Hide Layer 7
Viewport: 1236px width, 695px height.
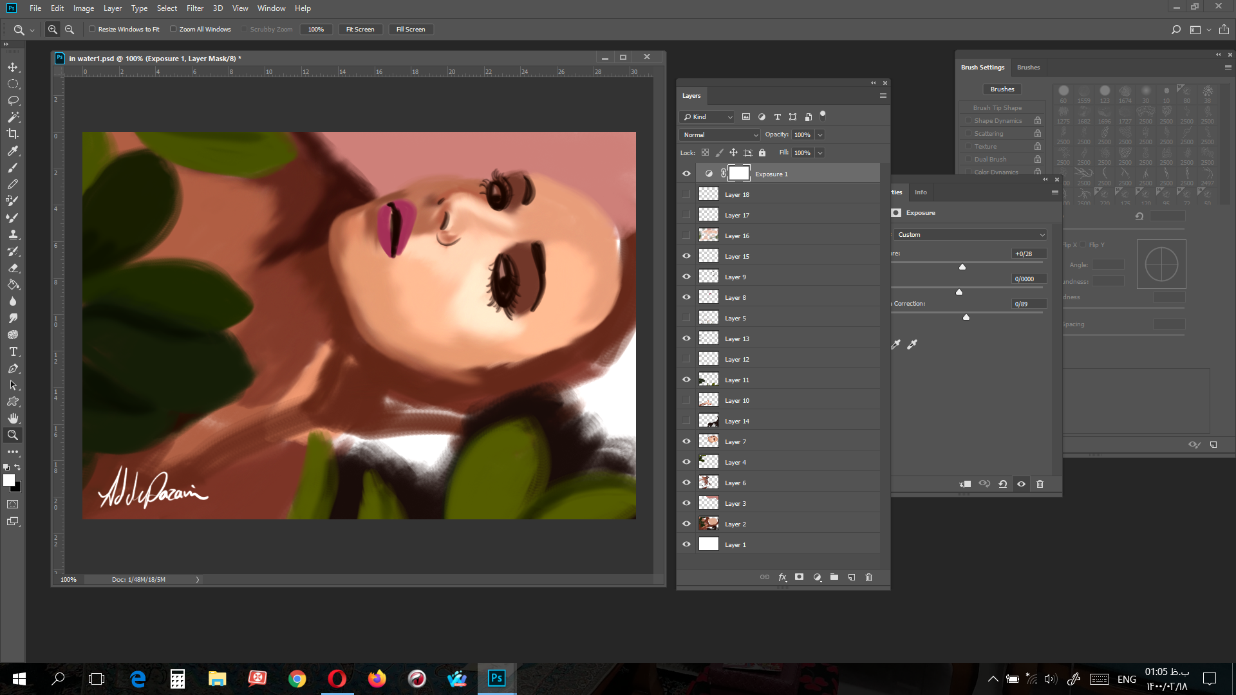point(686,441)
